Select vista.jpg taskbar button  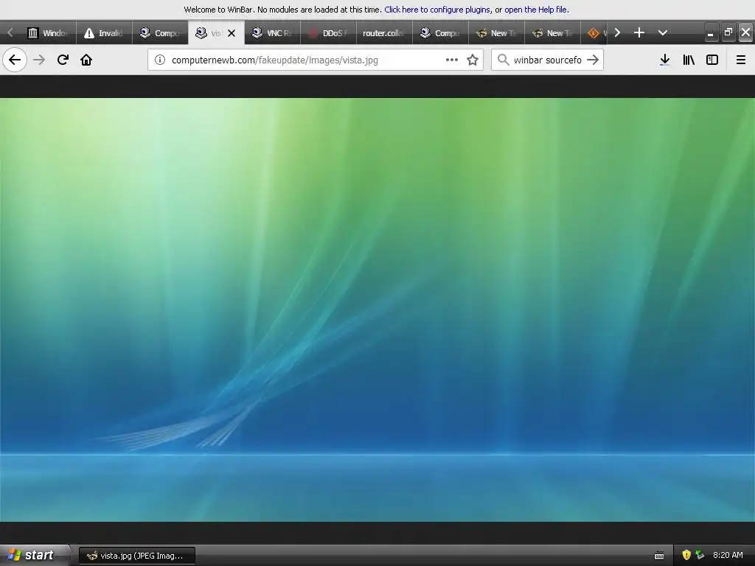coord(136,556)
